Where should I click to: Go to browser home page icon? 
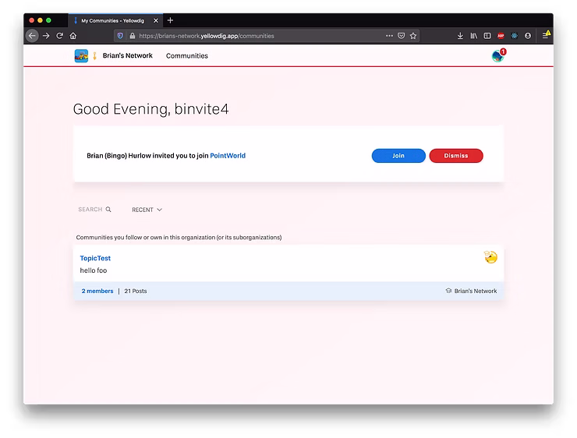73,36
